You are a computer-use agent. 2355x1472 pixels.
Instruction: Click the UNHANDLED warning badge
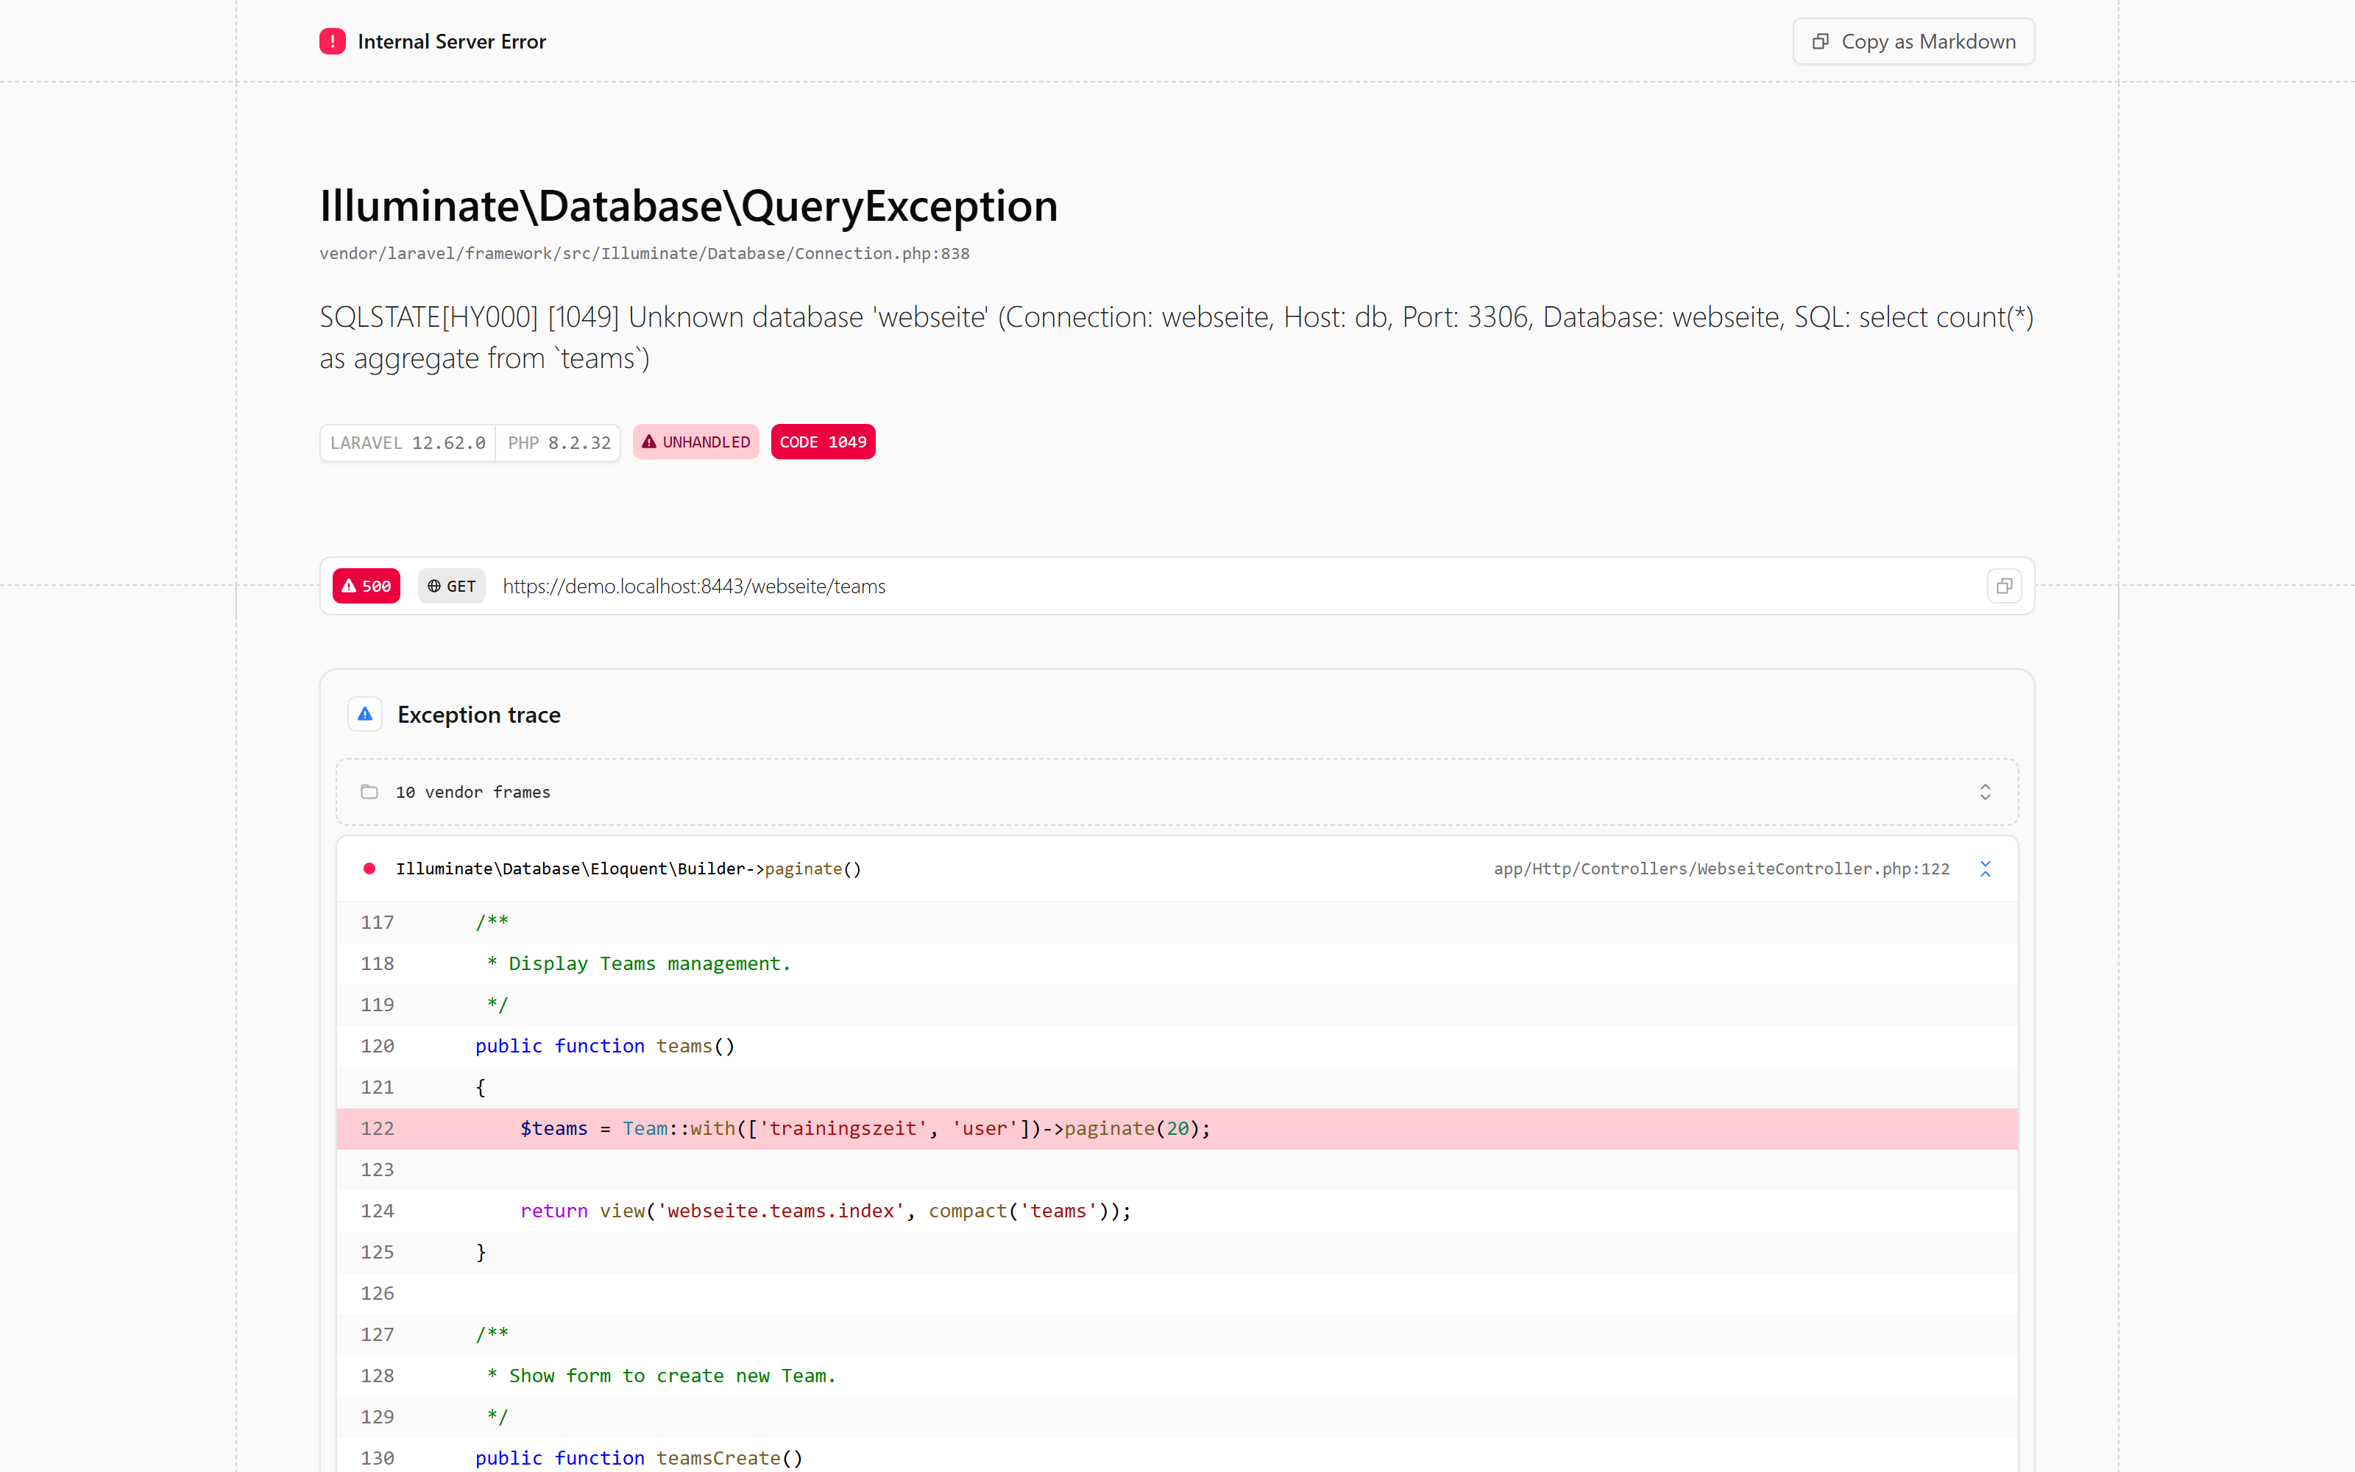pos(695,442)
